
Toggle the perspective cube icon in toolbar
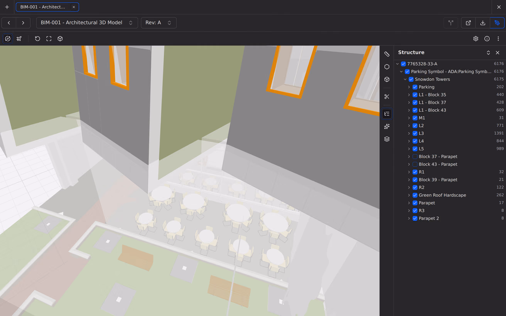[60, 39]
